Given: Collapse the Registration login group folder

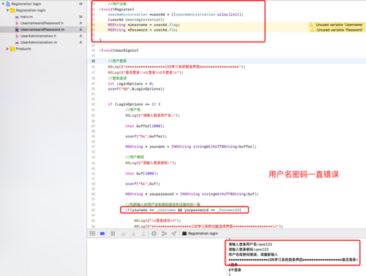Looking at the screenshot, I should coord(7,10).
